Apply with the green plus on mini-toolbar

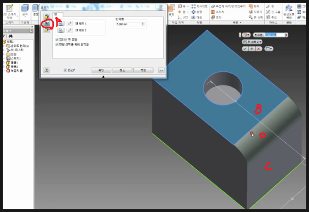click(x=252, y=48)
